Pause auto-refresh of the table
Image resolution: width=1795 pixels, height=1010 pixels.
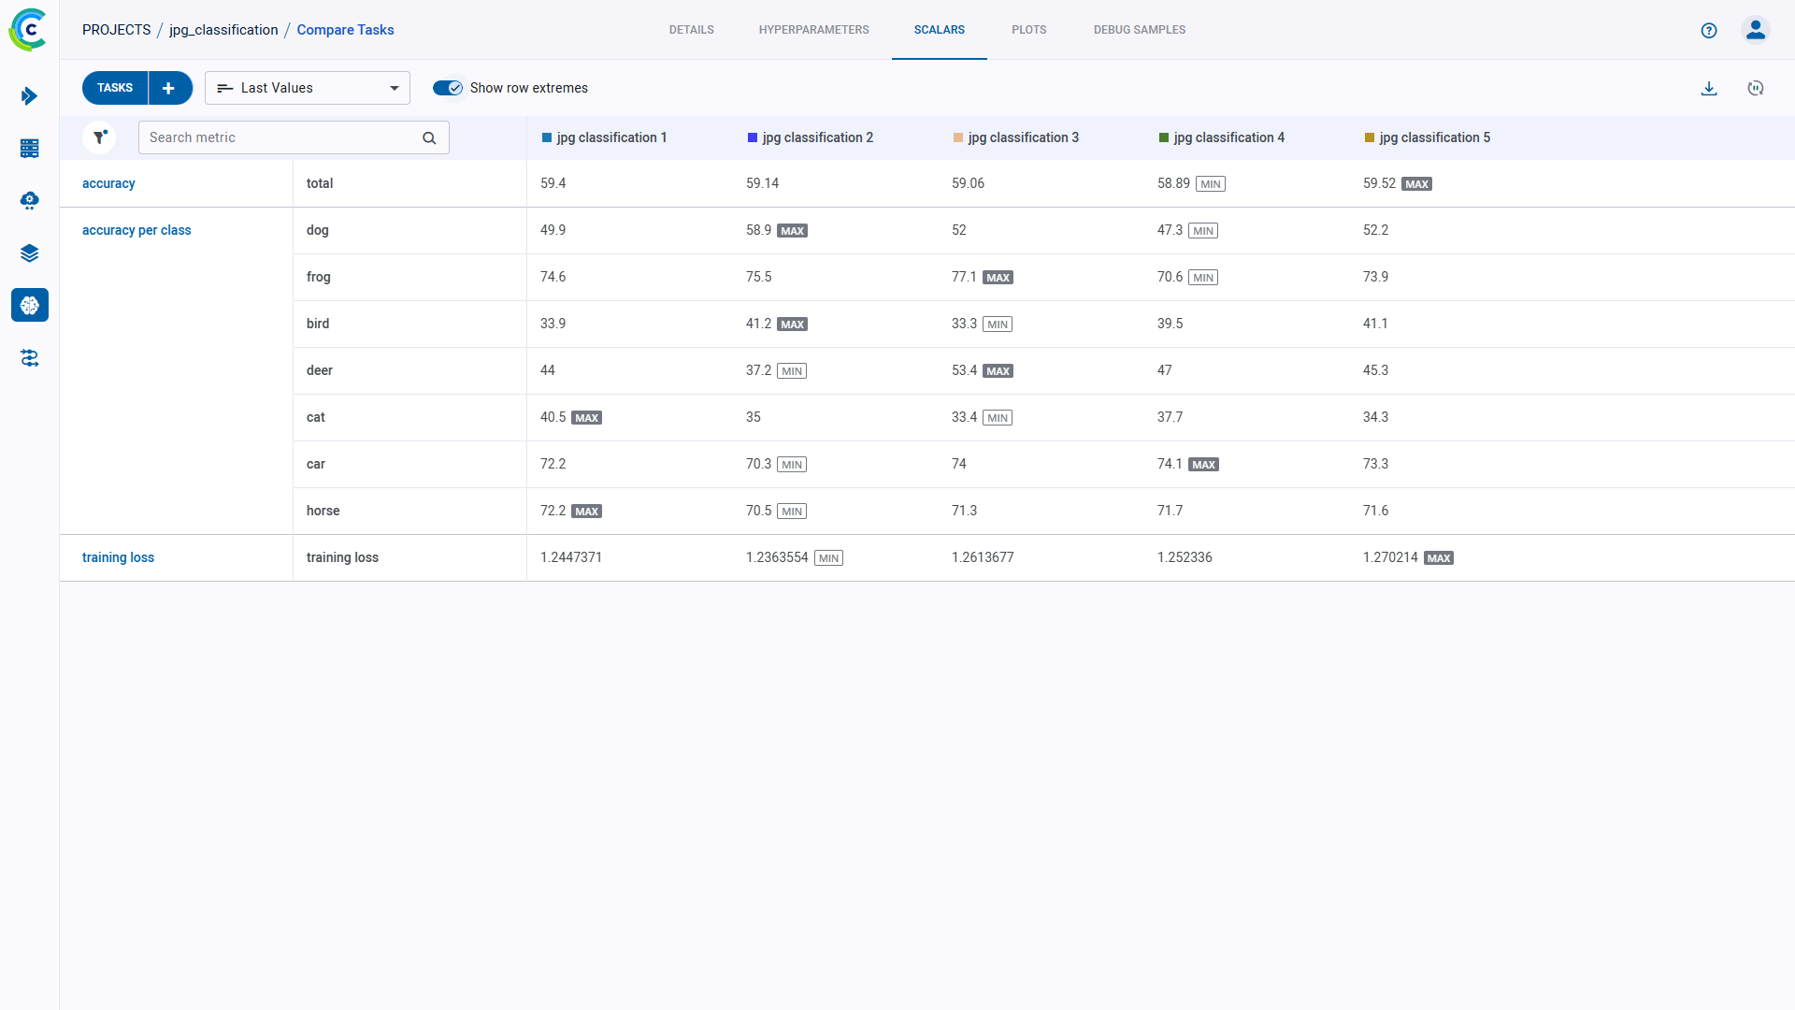pos(1756,88)
